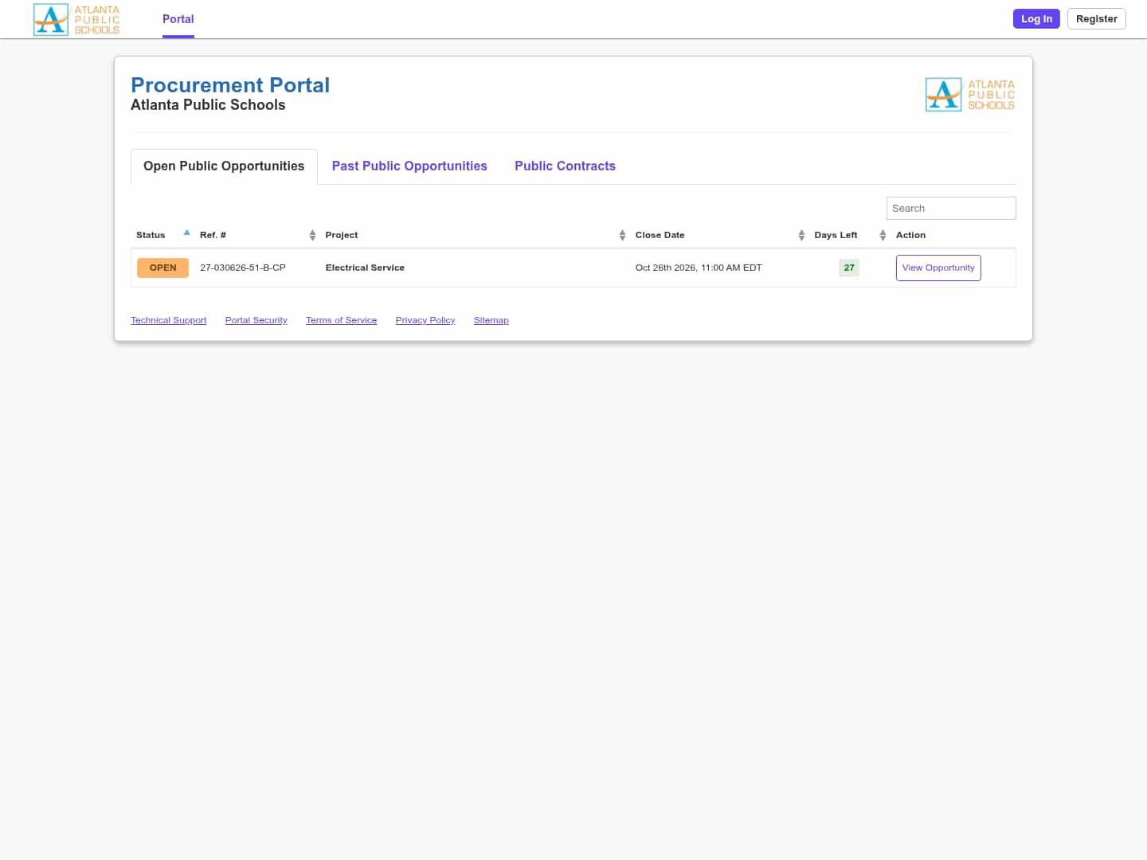1147x860 pixels.
Task: Click the 27 days left badge
Action: [x=849, y=268]
